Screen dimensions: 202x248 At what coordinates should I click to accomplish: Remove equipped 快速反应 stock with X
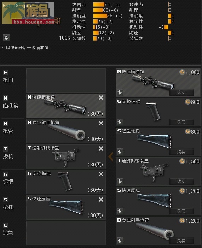tap(101, 200)
